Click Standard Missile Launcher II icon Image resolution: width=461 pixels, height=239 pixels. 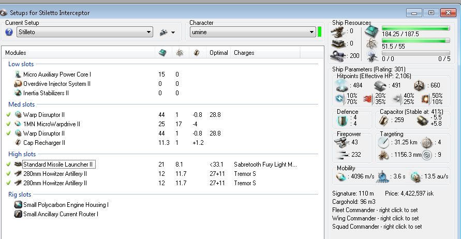coord(18,165)
